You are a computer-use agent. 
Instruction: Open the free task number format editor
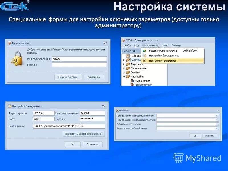tap(217, 128)
